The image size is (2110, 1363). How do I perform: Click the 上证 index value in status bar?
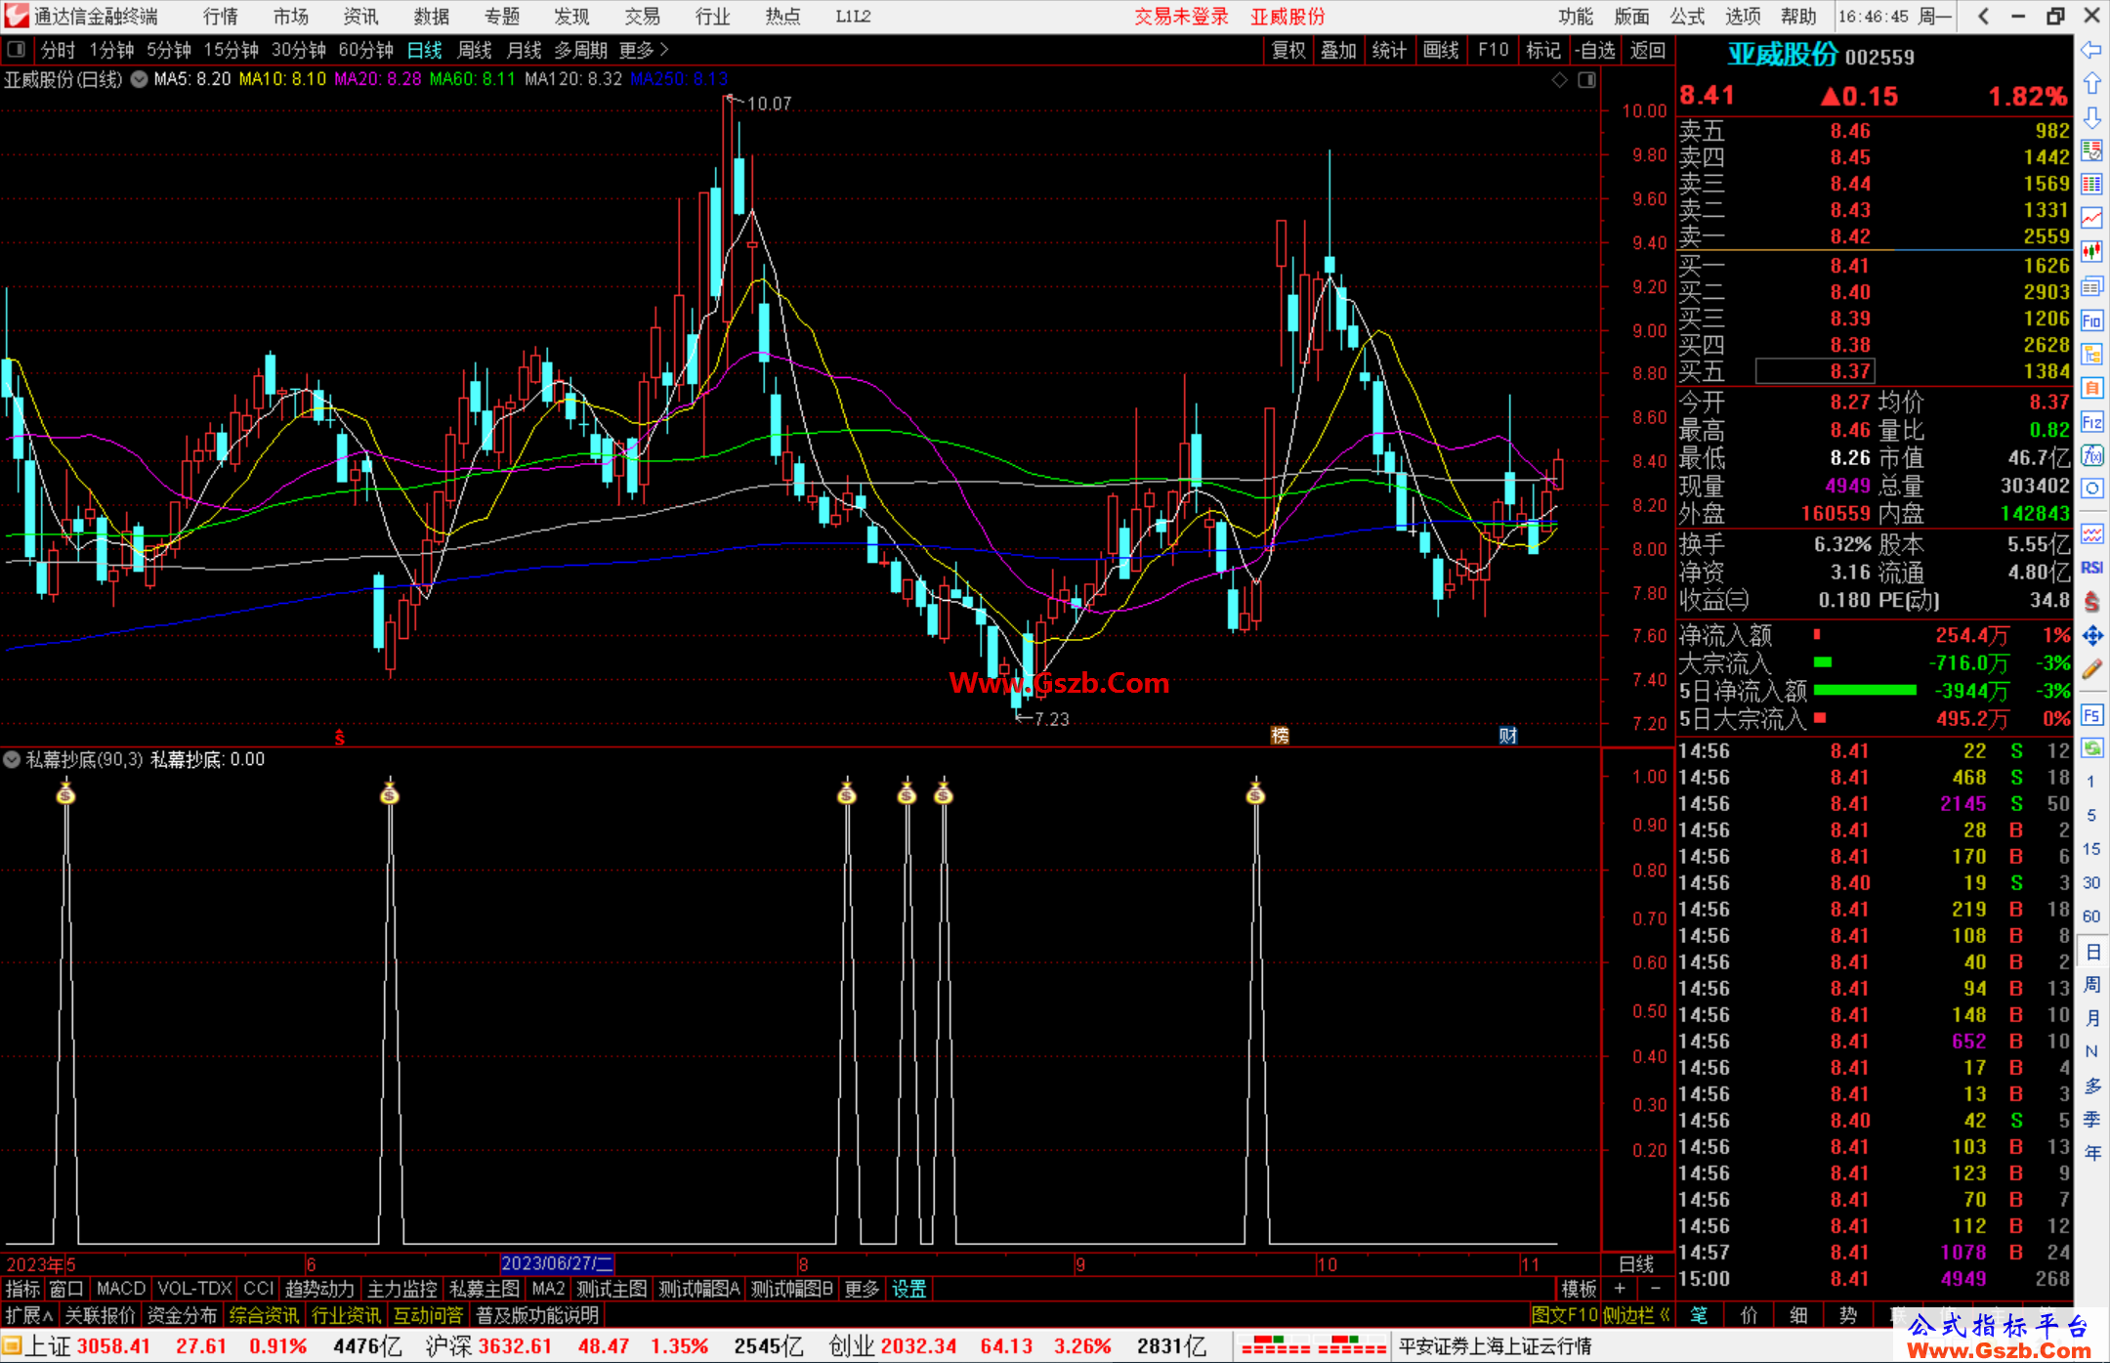tap(113, 1346)
